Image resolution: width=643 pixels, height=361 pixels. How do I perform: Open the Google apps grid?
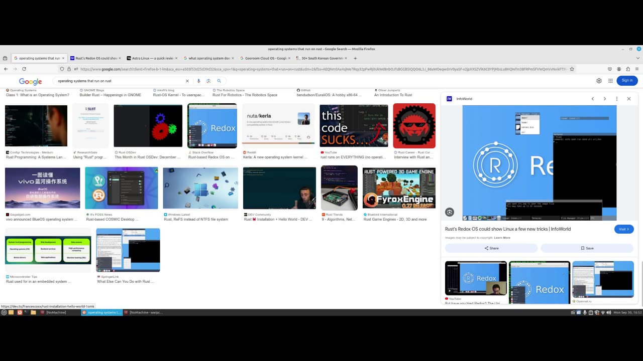tap(610, 80)
